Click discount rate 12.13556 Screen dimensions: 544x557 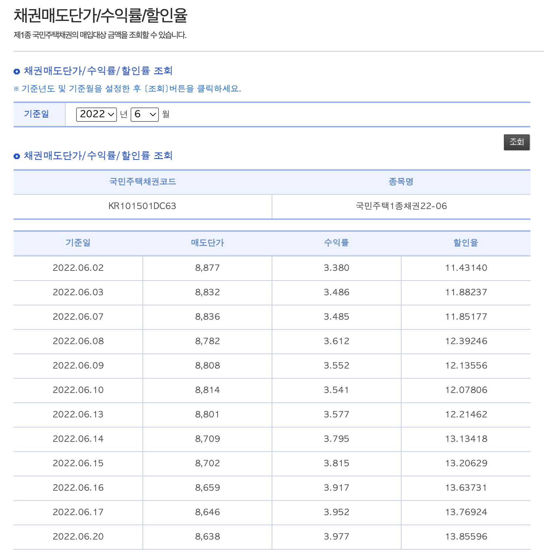(466, 366)
